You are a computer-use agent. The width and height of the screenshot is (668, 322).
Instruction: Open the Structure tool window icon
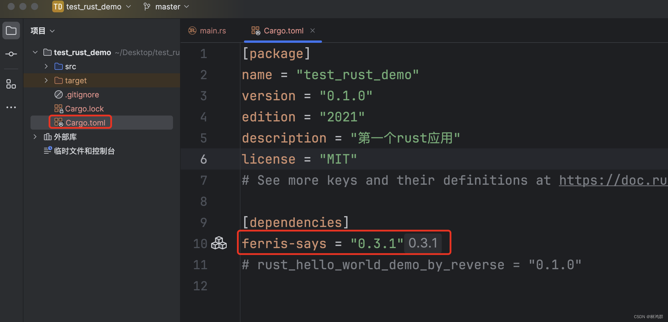11,84
